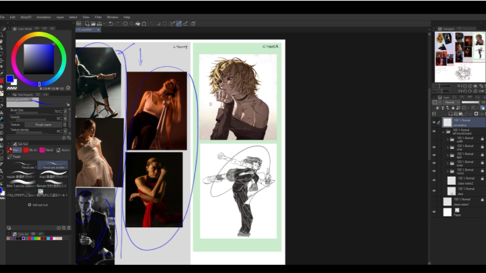Select the Move layer tool in toolbox
This screenshot has width=486, height=273.
point(1,61)
